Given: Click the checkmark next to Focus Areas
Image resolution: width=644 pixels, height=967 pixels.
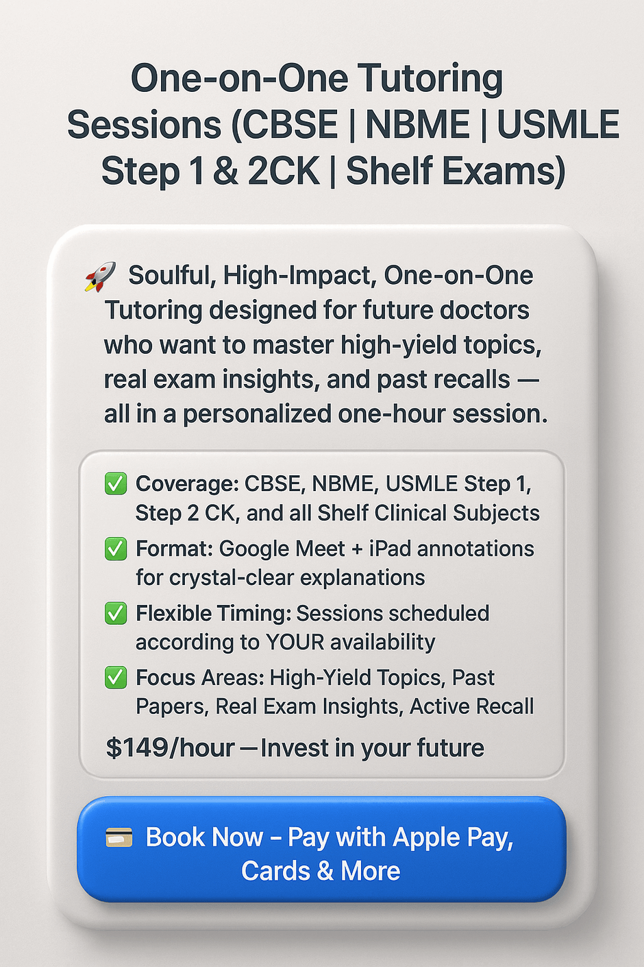Looking at the screenshot, I should click(x=116, y=678).
